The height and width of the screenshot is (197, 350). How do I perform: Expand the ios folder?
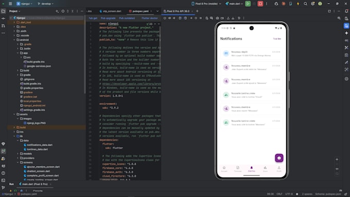click(14, 132)
